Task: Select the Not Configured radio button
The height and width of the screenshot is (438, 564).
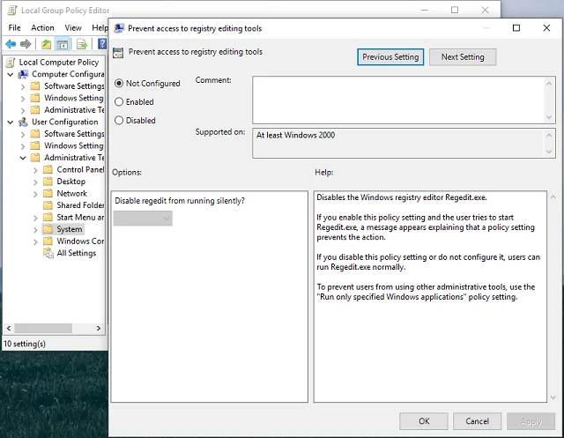Action: click(119, 84)
